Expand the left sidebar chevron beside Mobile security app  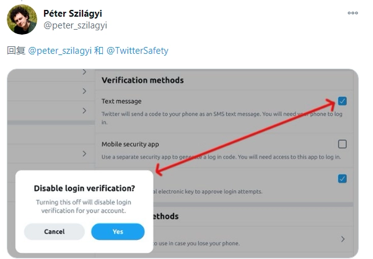click(x=85, y=153)
